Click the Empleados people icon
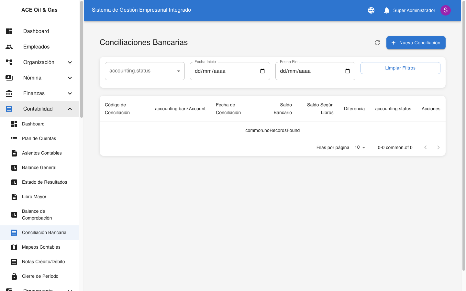This screenshot has width=466, height=291. pos(9,47)
